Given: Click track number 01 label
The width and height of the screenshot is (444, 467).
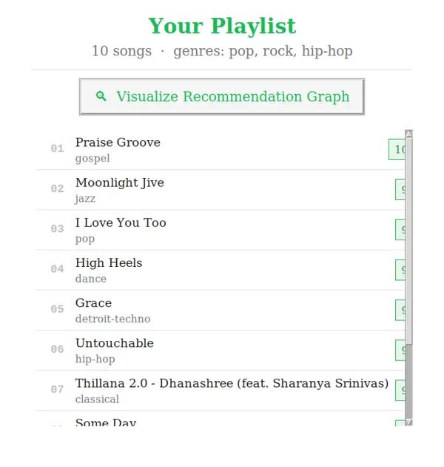Looking at the screenshot, I should pyautogui.click(x=58, y=148).
